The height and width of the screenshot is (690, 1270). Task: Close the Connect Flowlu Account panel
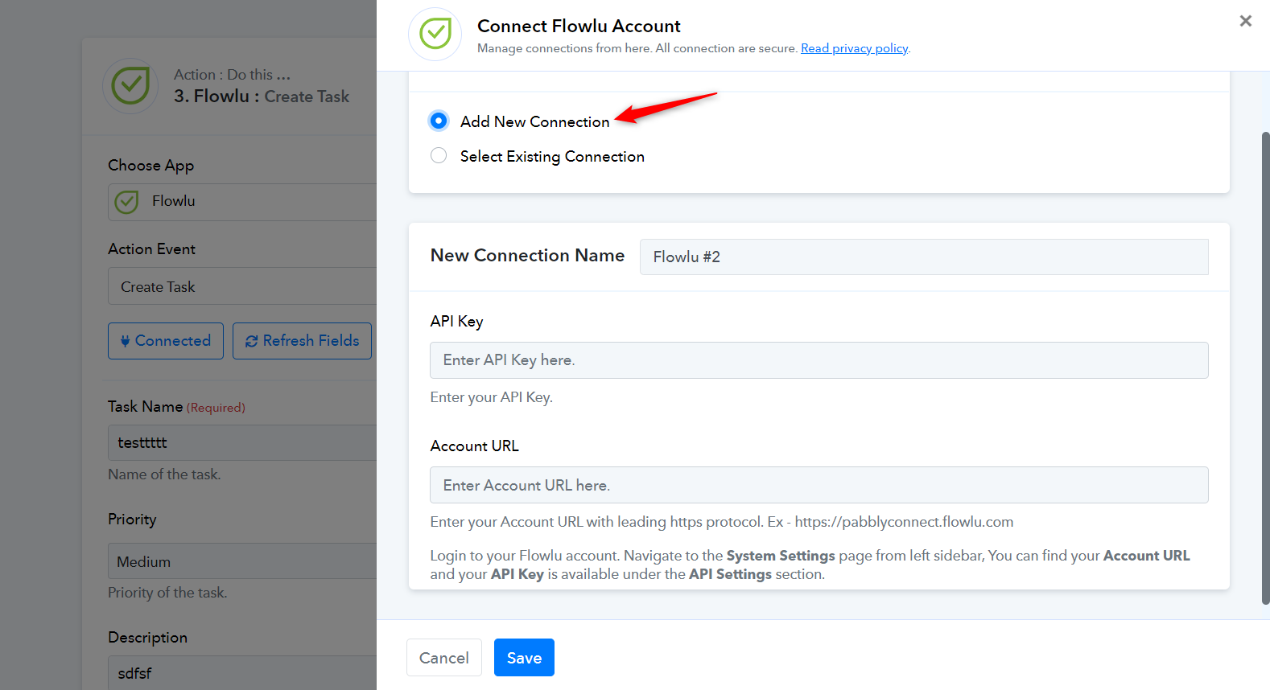pyautogui.click(x=1246, y=21)
